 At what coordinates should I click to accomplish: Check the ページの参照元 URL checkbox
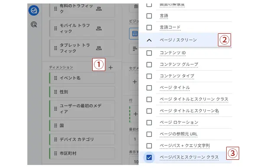[x=149, y=134]
